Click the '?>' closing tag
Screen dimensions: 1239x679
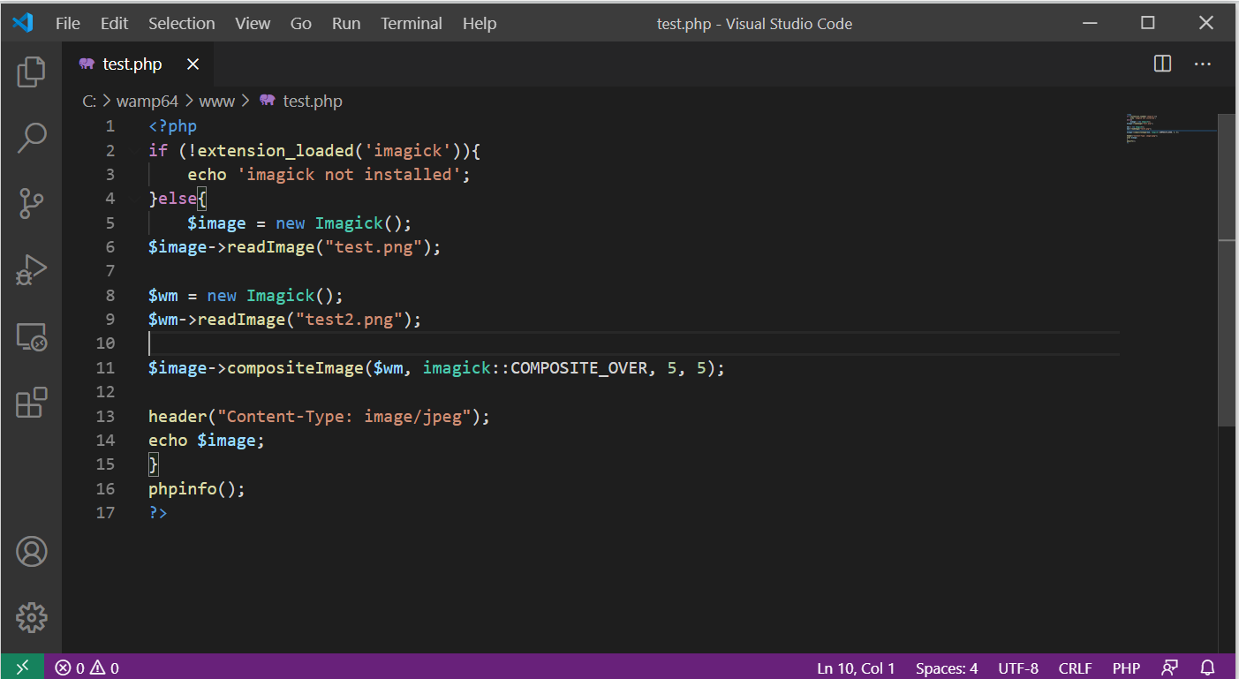tap(158, 513)
